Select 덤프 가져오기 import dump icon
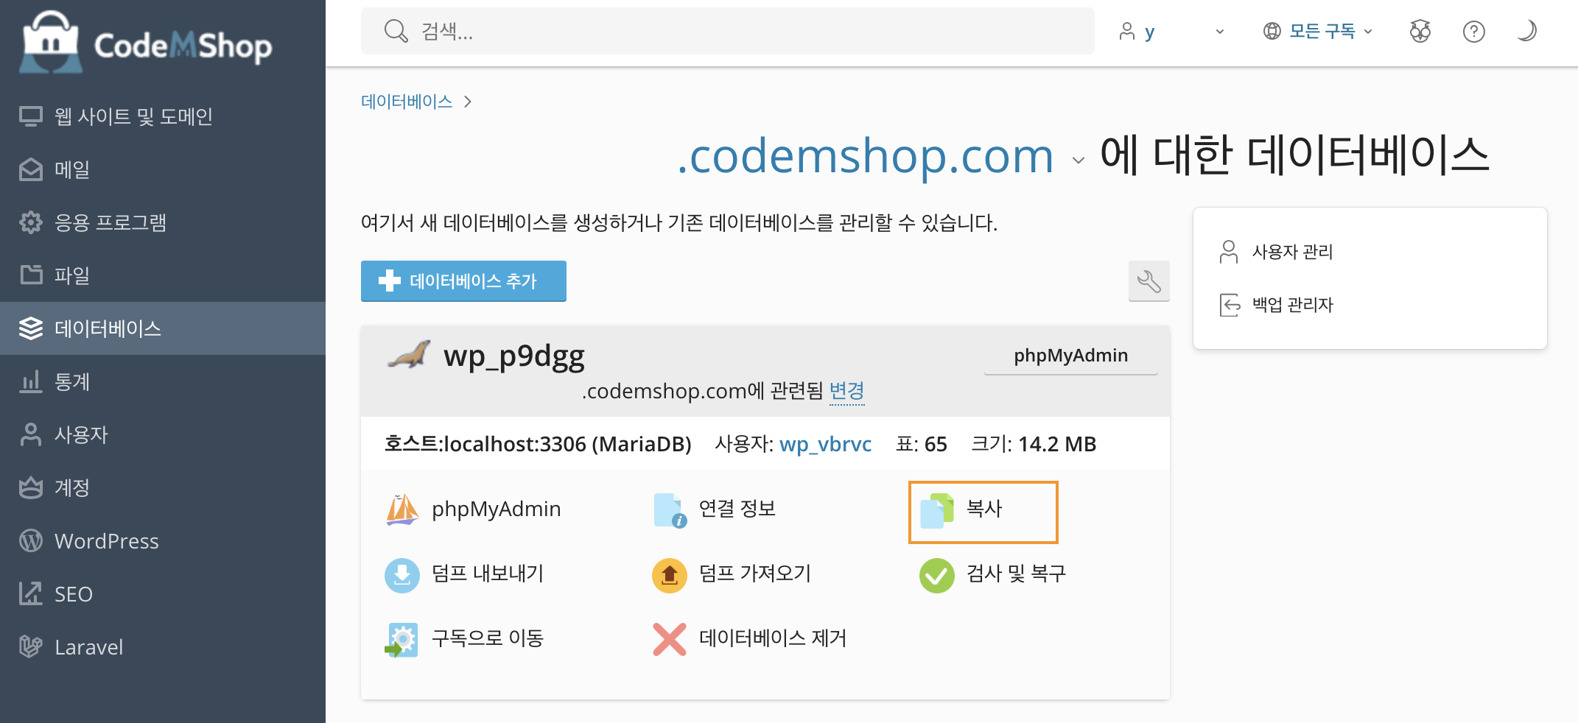This screenshot has height=723, width=1578. (669, 575)
